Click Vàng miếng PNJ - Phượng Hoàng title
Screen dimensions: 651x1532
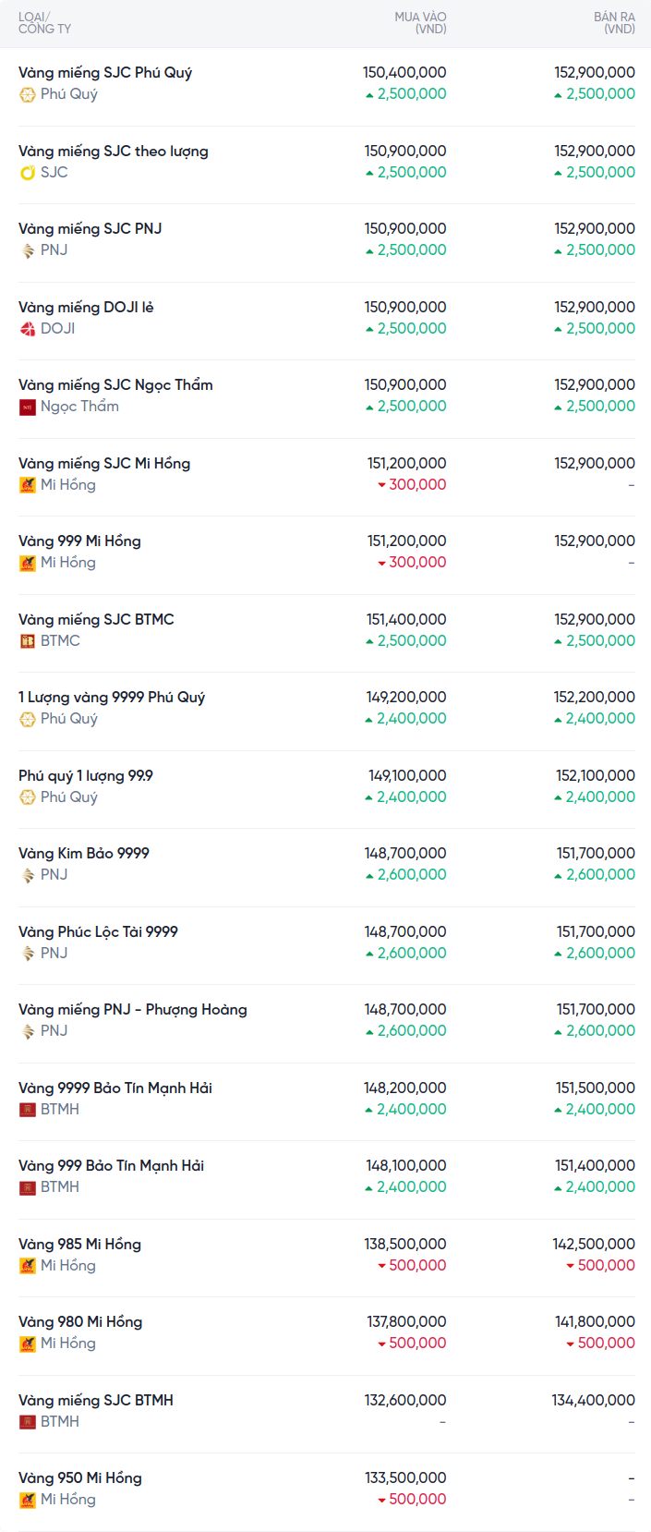[x=133, y=1009]
